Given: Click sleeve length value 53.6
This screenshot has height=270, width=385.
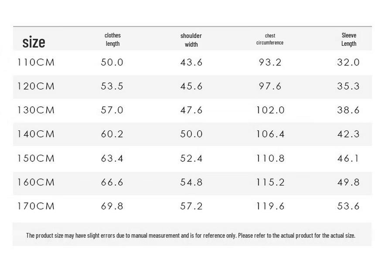Looking at the screenshot, I should point(348,206).
